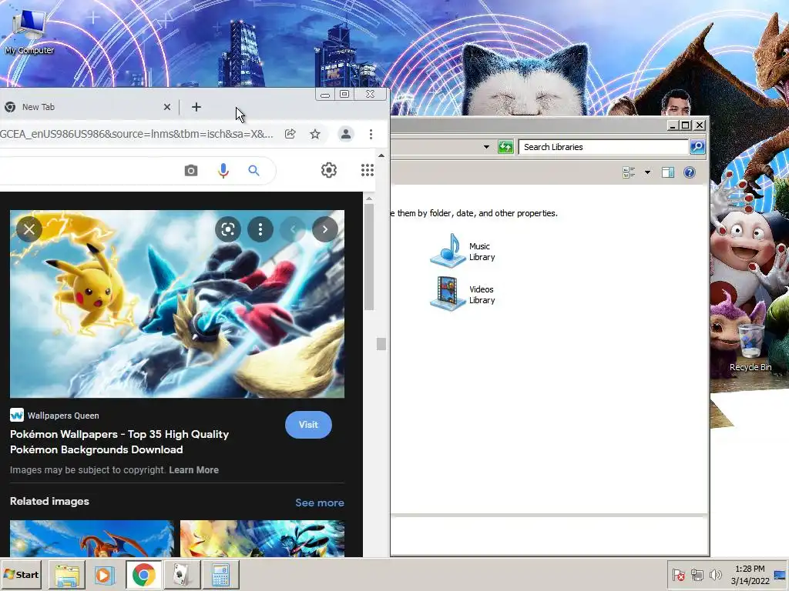Click the page scroll up arrow
The width and height of the screenshot is (789, 591).
(x=381, y=155)
